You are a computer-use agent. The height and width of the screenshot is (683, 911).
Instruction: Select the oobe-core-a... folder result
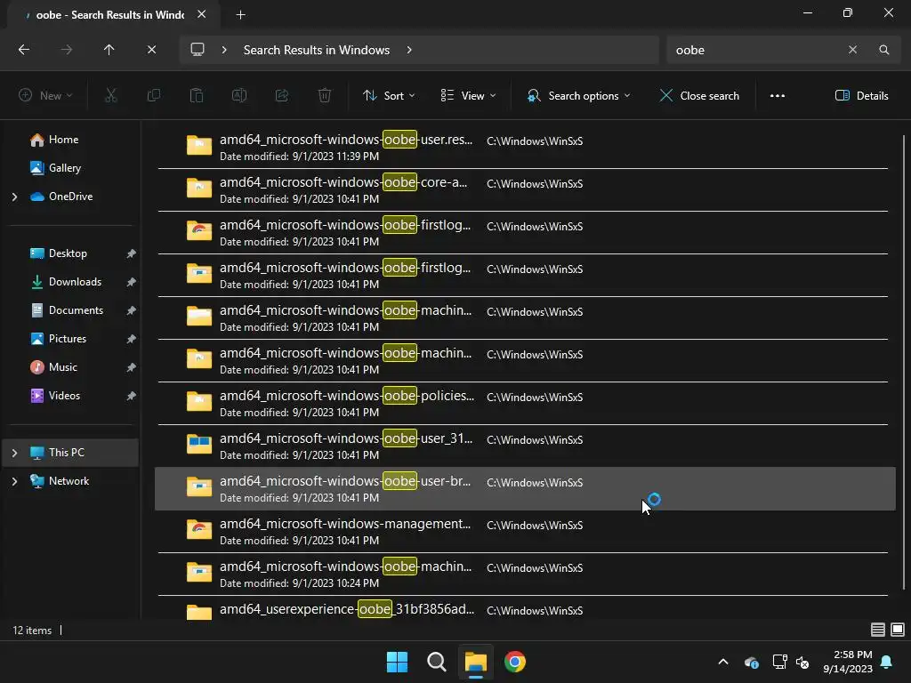point(523,190)
